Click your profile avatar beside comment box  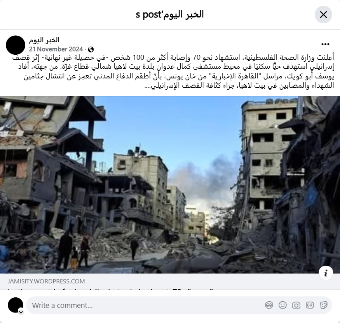pos(16,305)
